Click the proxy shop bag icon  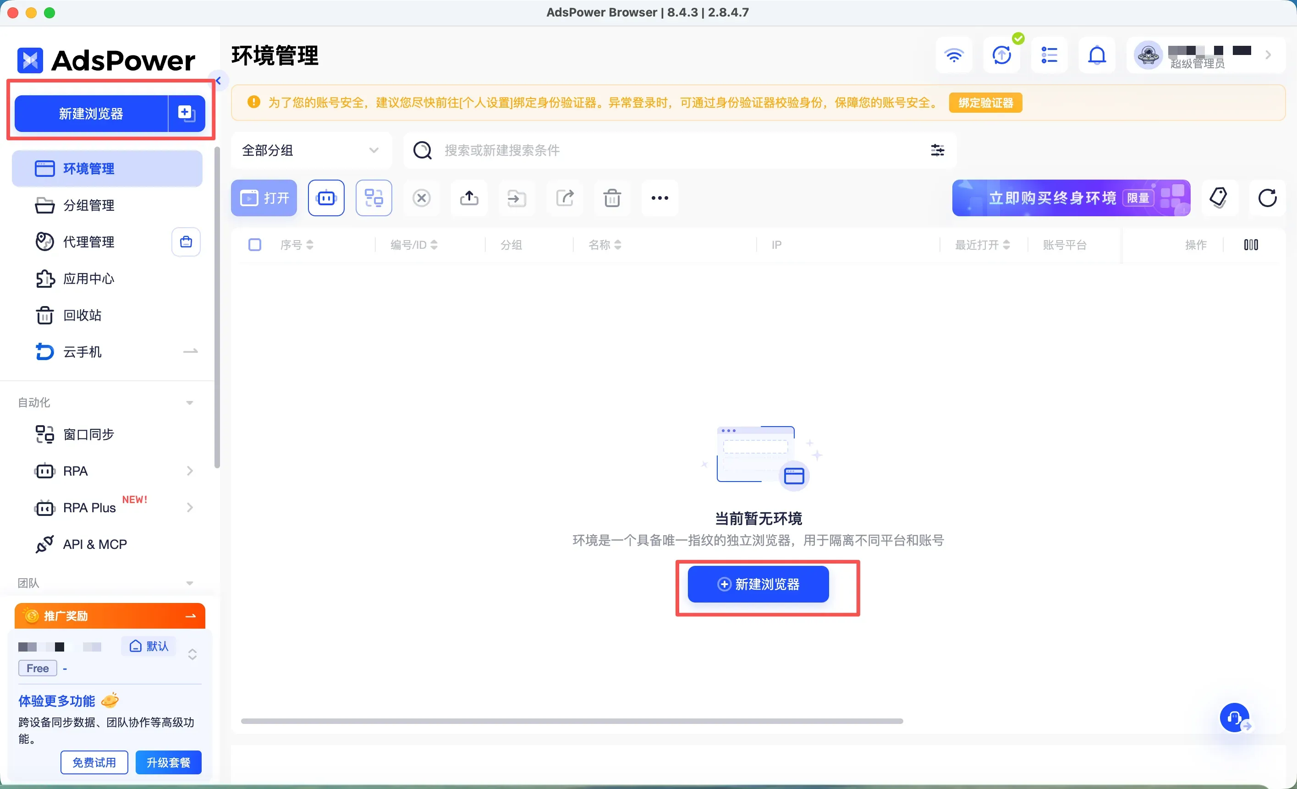[x=186, y=241]
